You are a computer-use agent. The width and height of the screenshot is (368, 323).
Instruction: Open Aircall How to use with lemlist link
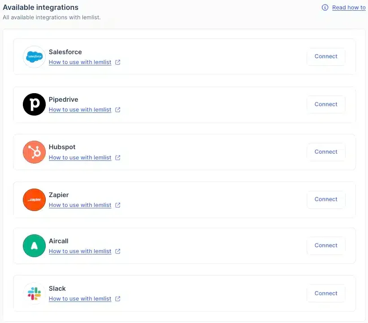pos(80,251)
